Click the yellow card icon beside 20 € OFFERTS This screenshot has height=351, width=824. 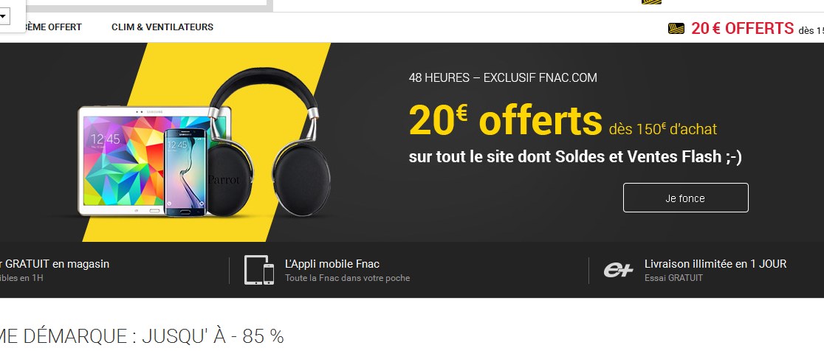[676, 28]
